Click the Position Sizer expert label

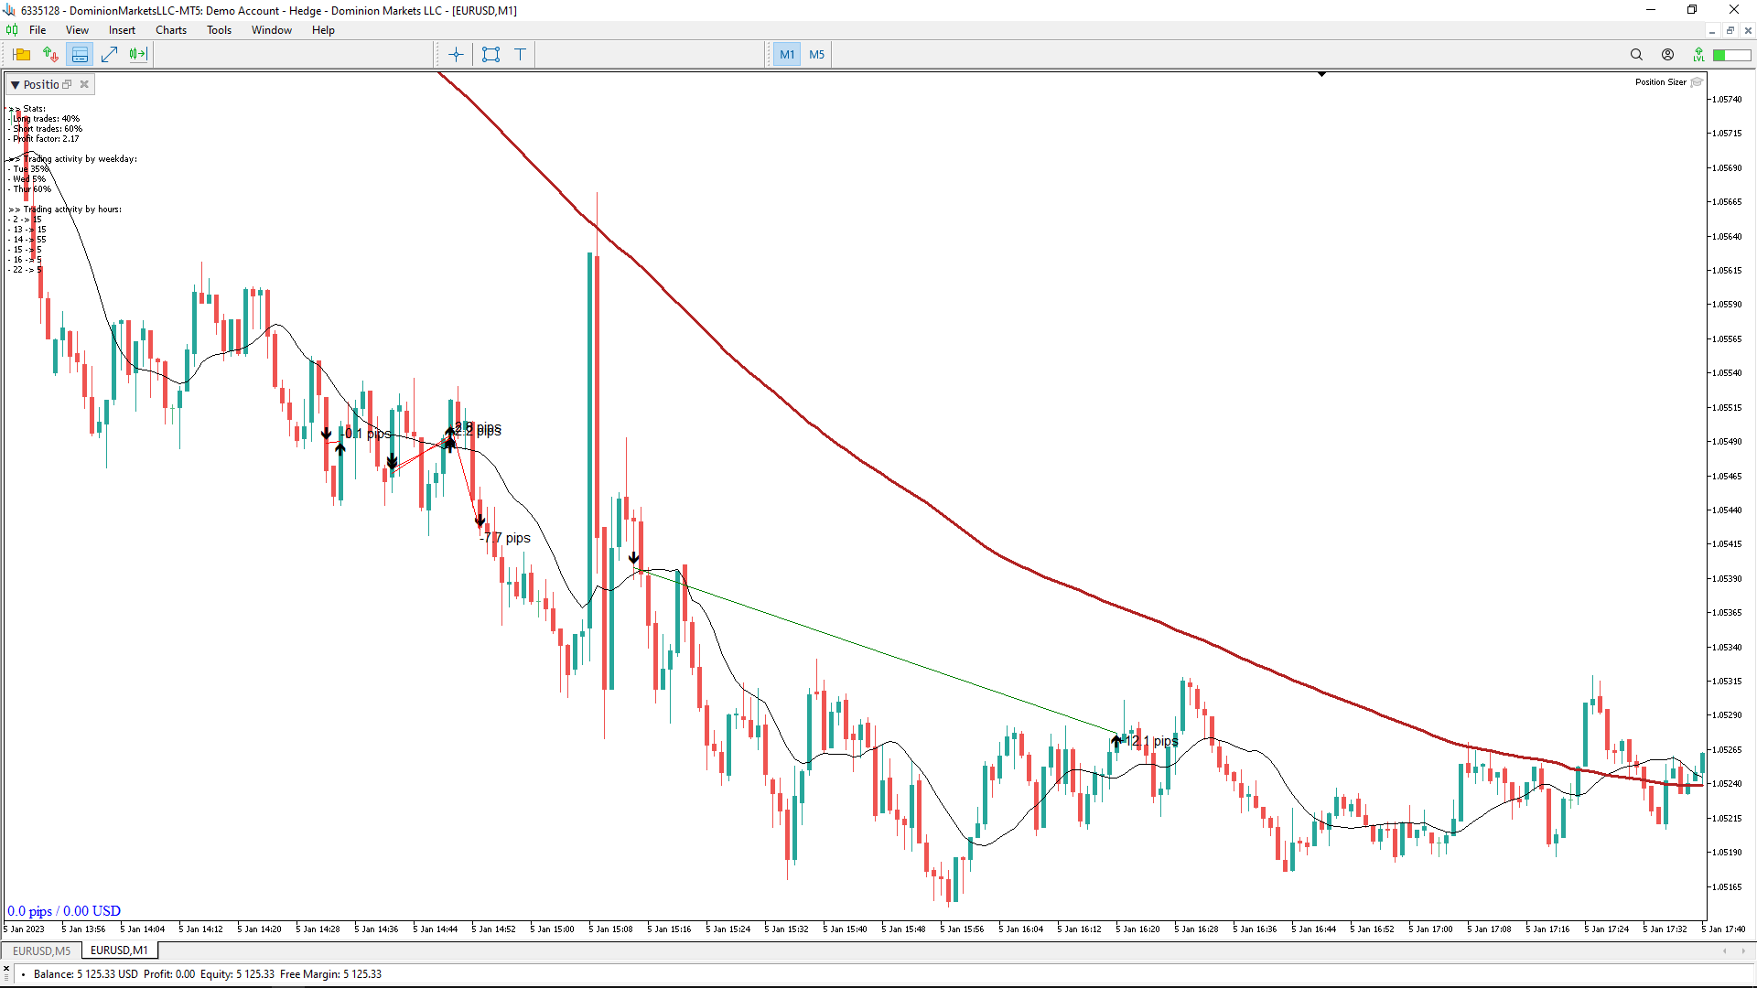(x=1660, y=82)
